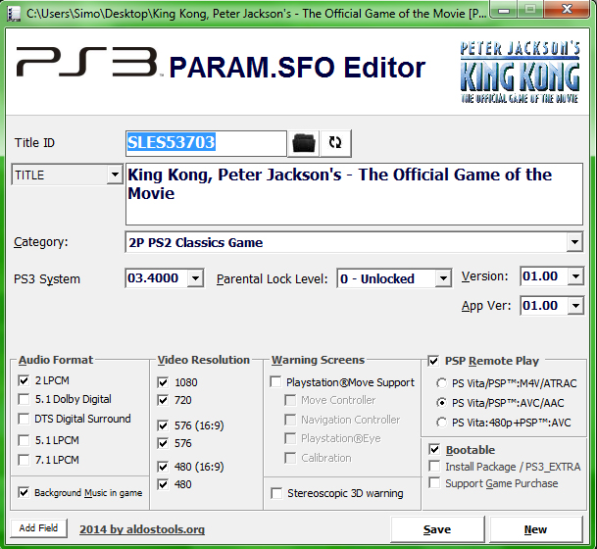The width and height of the screenshot is (597, 549).
Task: Click the refresh icon next to Title ID
Action: point(335,143)
